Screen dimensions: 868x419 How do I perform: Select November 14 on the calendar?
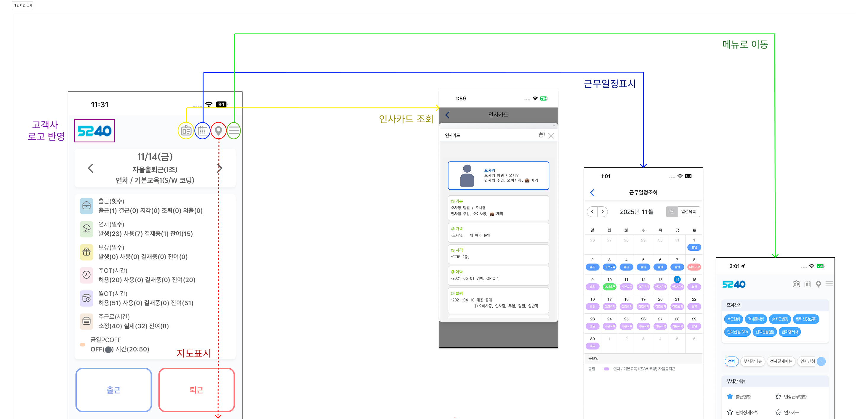coord(677,280)
